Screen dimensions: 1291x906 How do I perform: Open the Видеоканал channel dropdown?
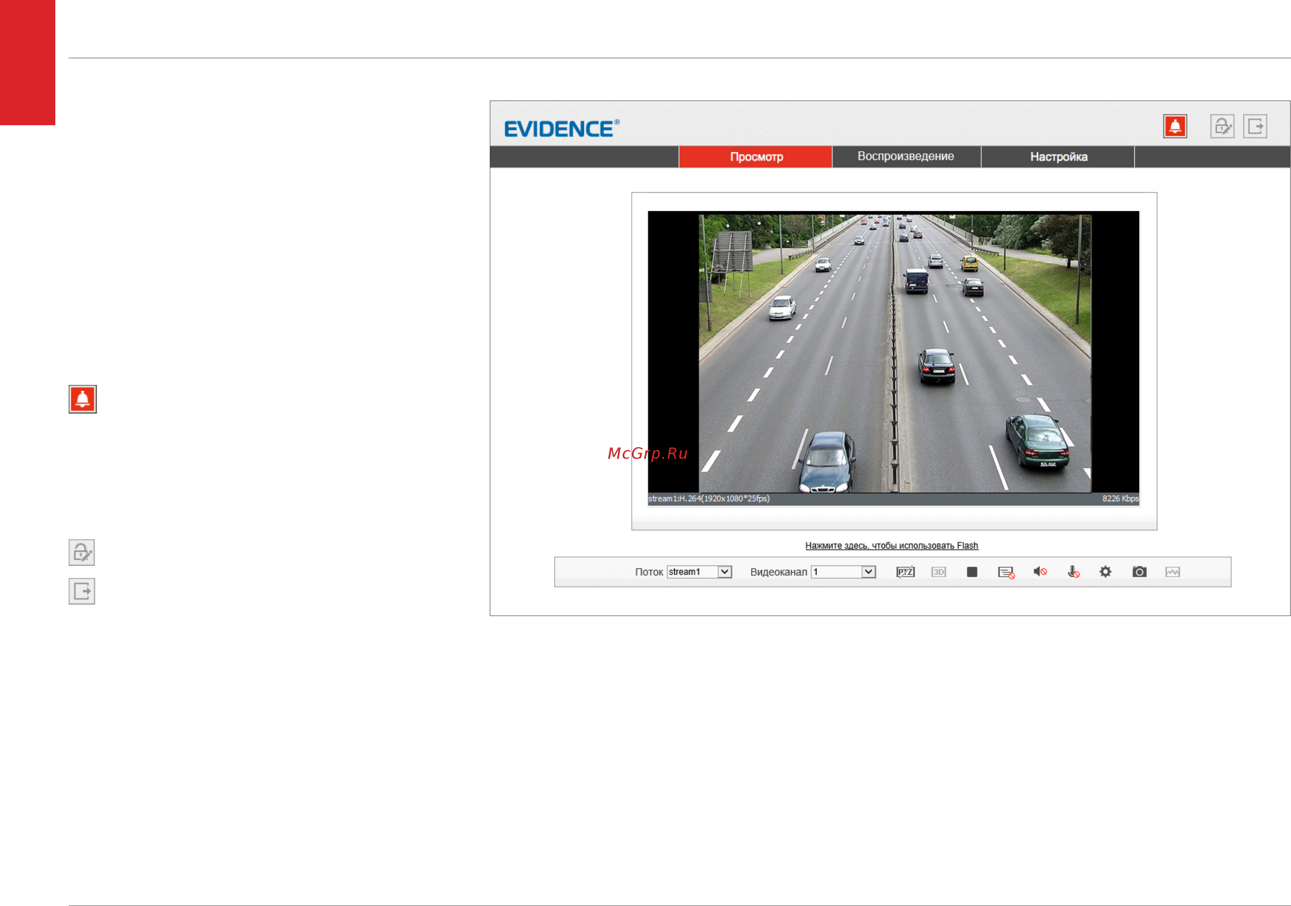(x=843, y=572)
